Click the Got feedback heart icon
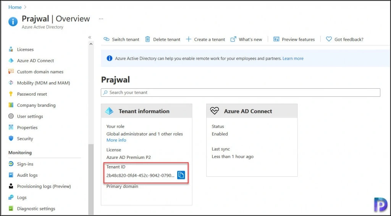Screen dimensions: 391x216 [329, 39]
